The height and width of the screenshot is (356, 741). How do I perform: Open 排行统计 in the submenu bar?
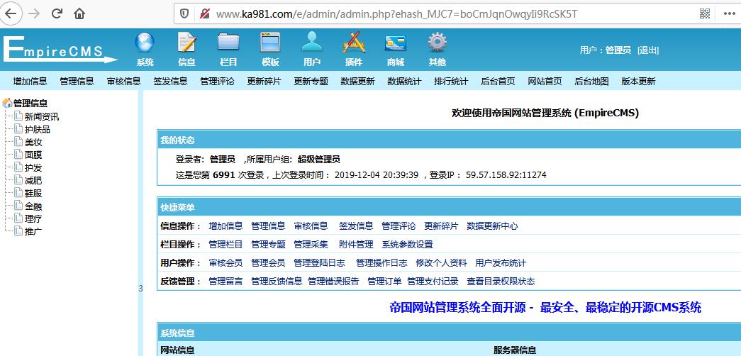click(x=451, y=82)
